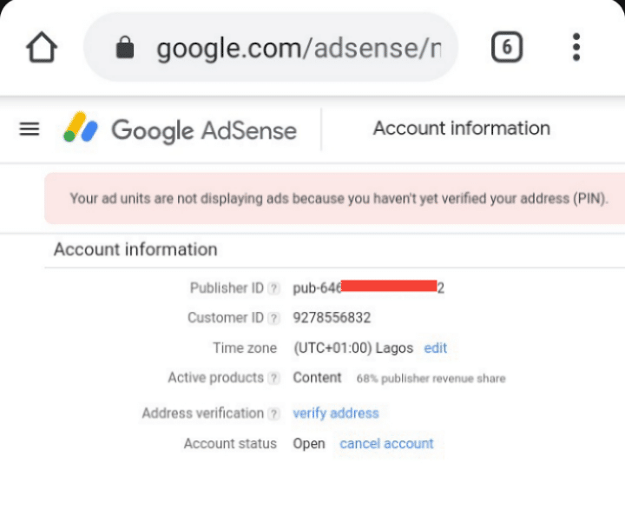This screenshot has width=625, height=529.
Task: Click the verify address link
Action: [x=336, y=413]
